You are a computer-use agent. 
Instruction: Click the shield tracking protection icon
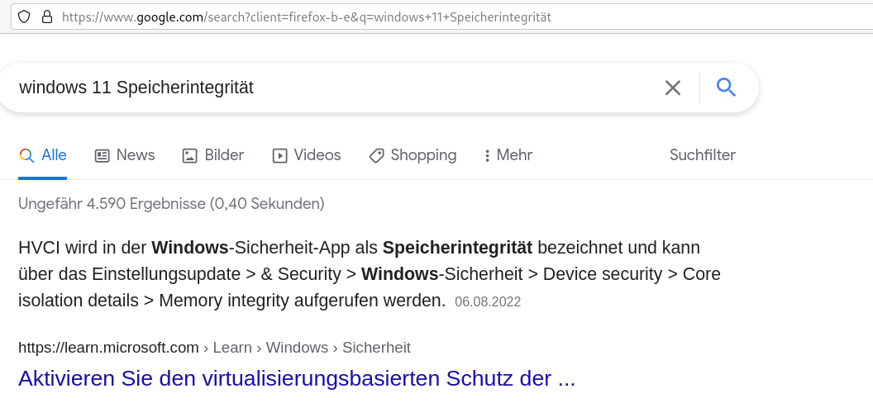click(x=24, y=17)
